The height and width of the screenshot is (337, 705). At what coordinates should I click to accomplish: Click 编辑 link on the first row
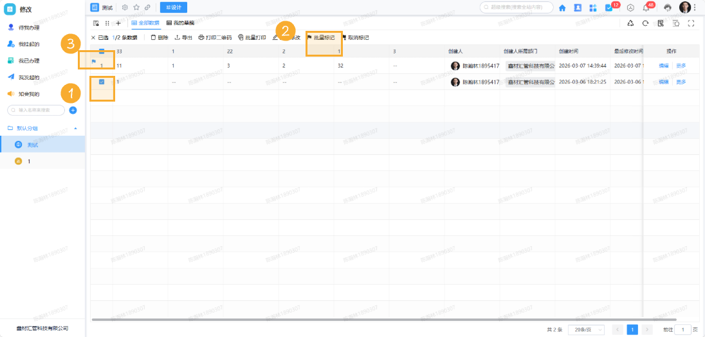pyautogui.click(x=664, y=66)
